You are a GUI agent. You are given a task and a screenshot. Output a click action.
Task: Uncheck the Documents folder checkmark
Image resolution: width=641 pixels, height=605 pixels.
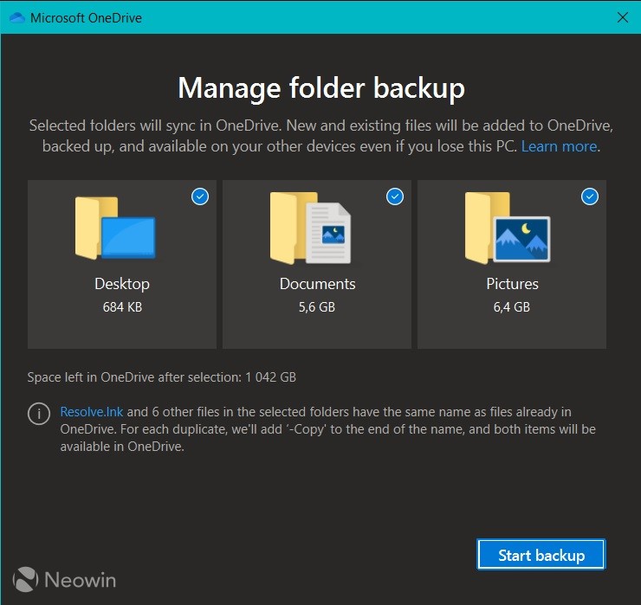(x=395, y=197)
